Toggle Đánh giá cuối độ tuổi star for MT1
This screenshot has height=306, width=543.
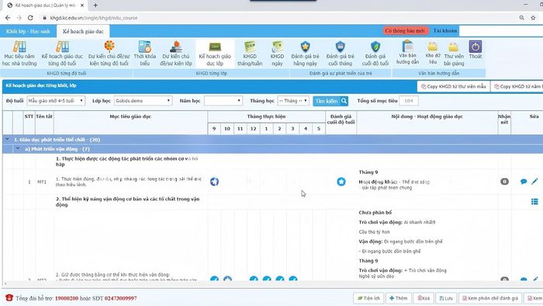[x=341, y=181]
